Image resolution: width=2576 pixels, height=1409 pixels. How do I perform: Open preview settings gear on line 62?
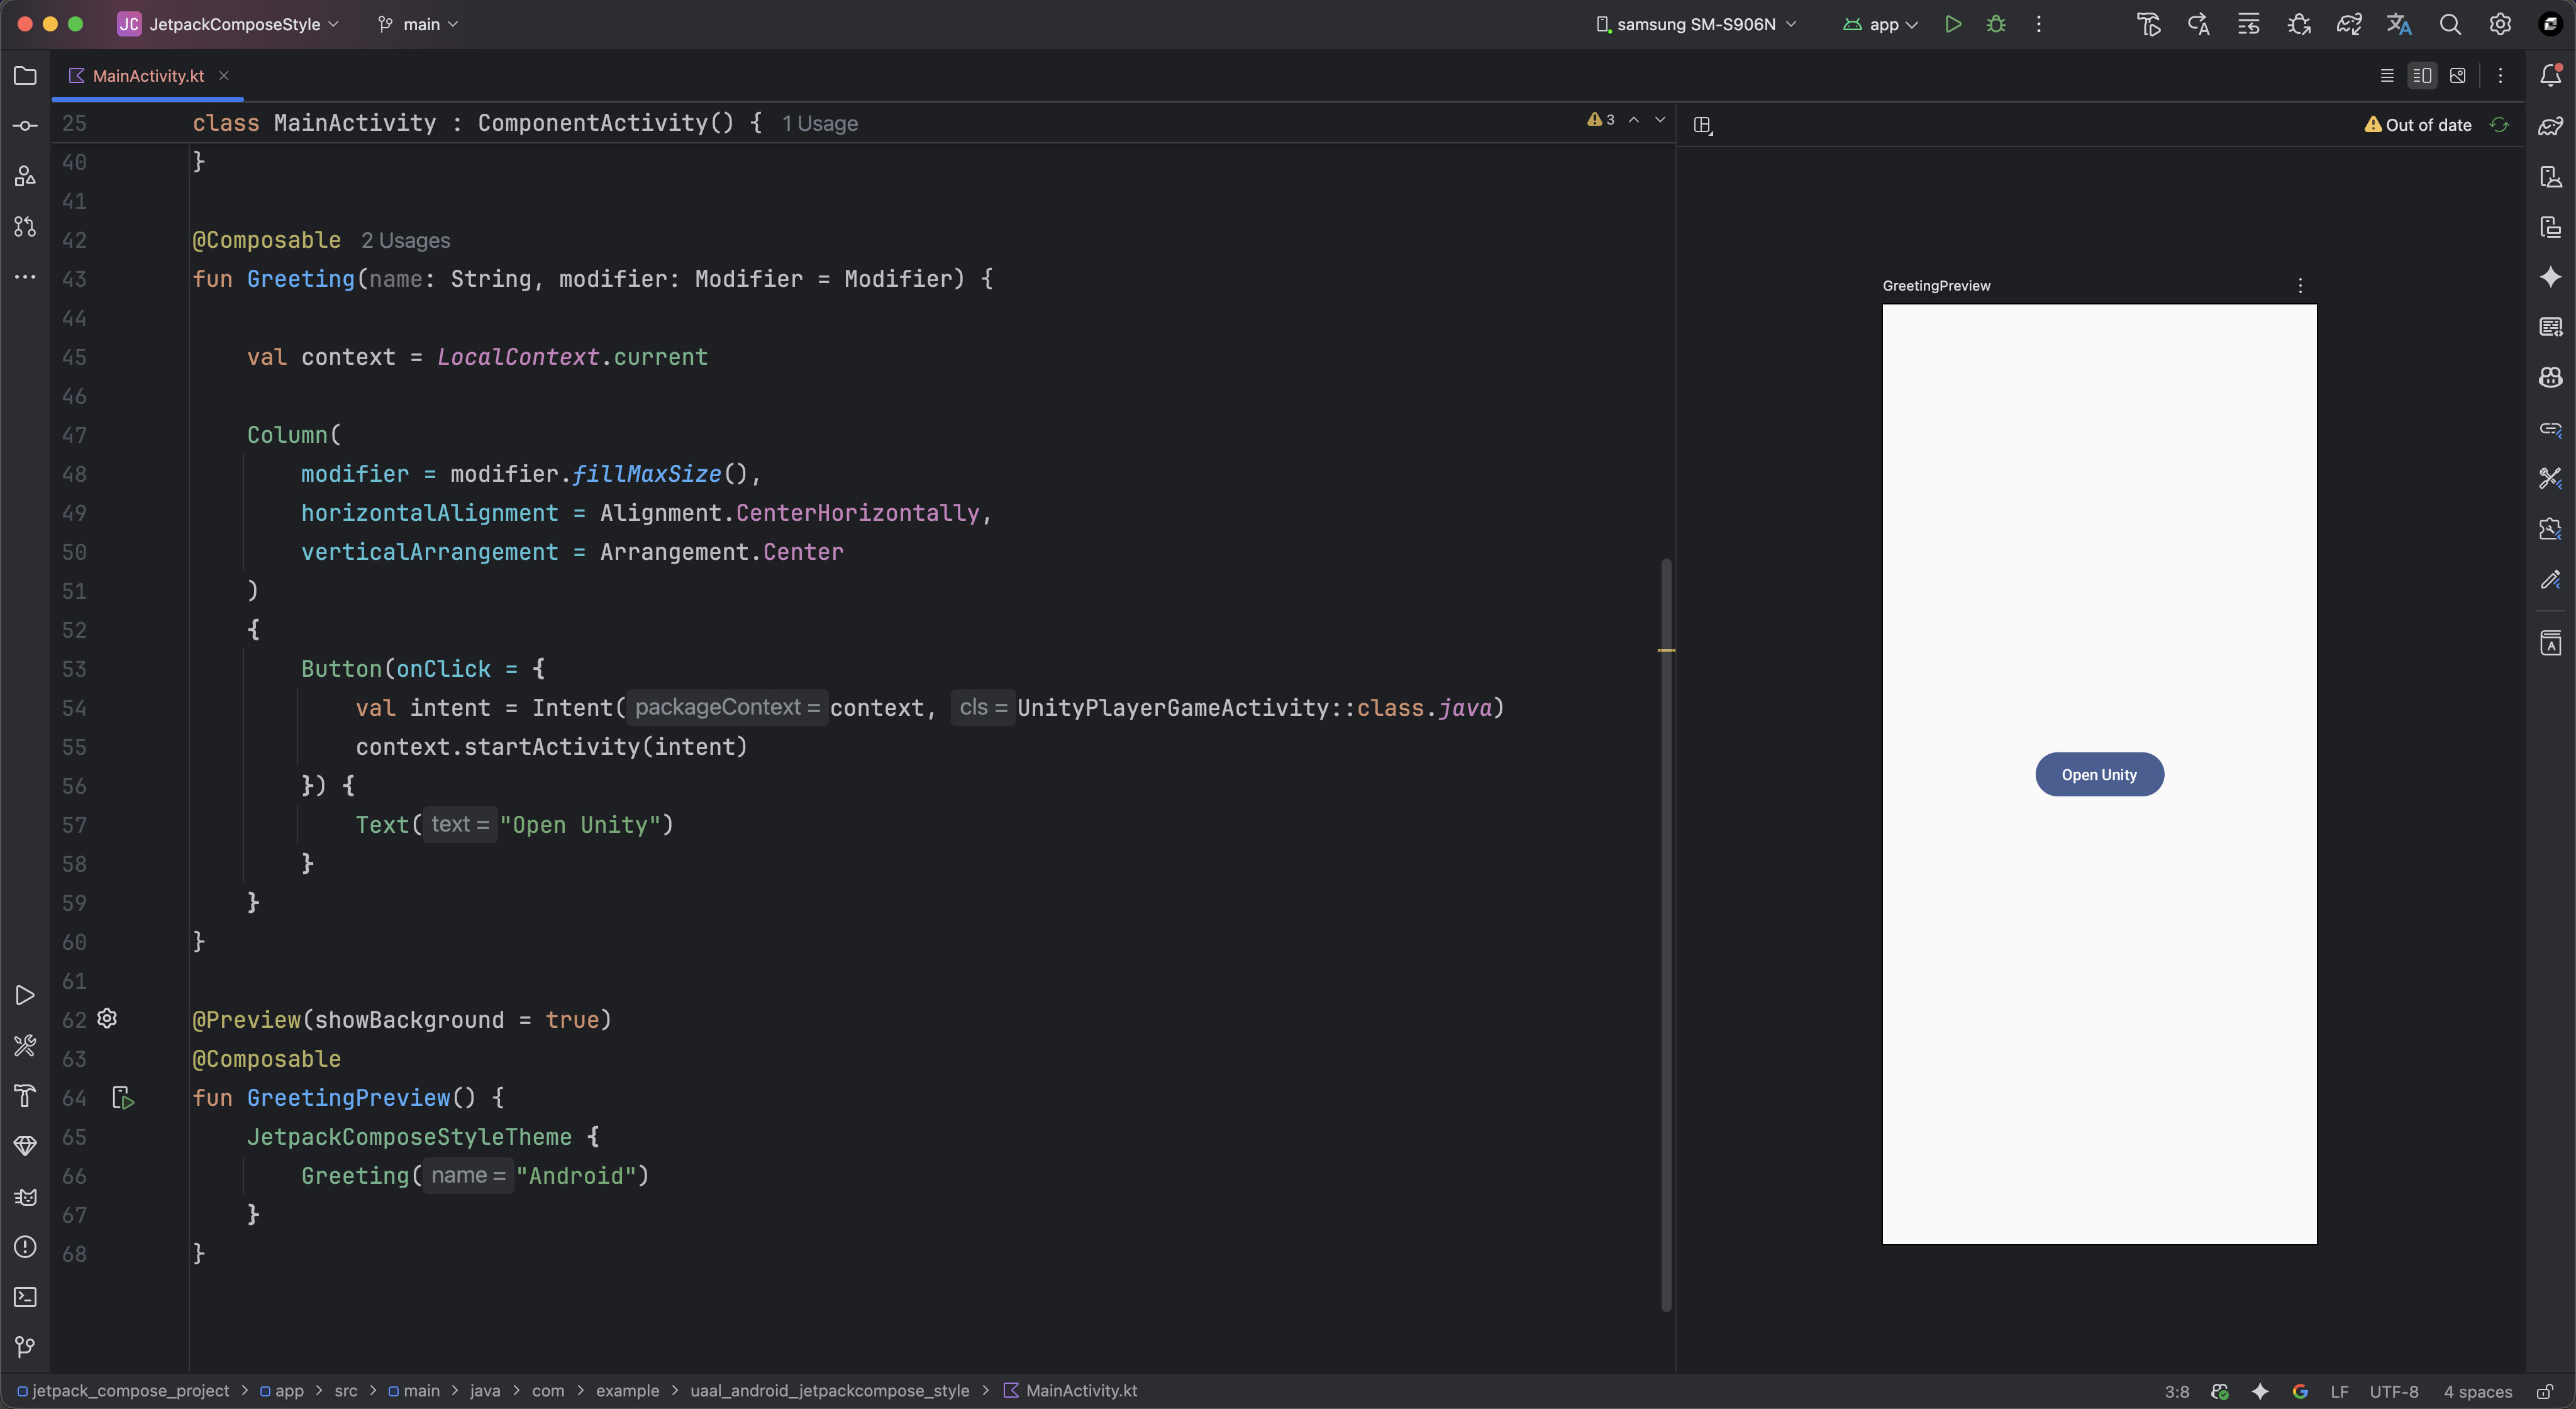click(x=107, y=1019)
